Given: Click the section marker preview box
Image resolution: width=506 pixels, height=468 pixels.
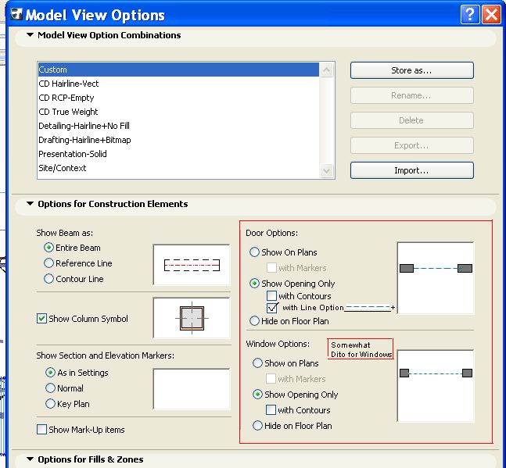Looking at the screenshot, I should point(192,389).
